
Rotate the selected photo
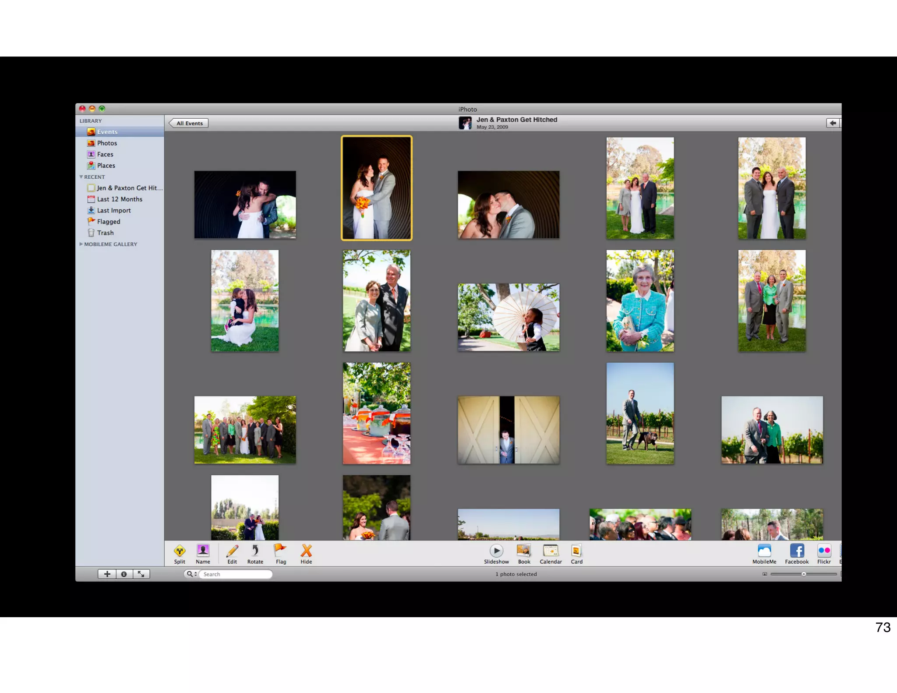(x=255, y=551)
